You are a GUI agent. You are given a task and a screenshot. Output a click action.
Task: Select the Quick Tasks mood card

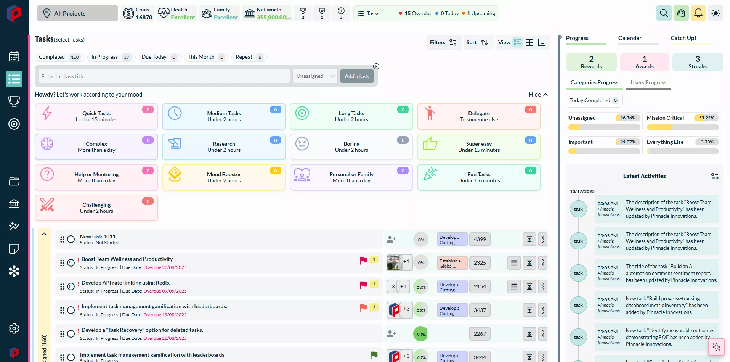[x=96, y=116]
